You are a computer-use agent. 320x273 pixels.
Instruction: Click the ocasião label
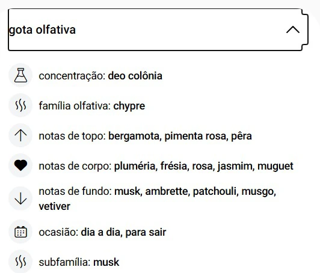click(58, 233)
